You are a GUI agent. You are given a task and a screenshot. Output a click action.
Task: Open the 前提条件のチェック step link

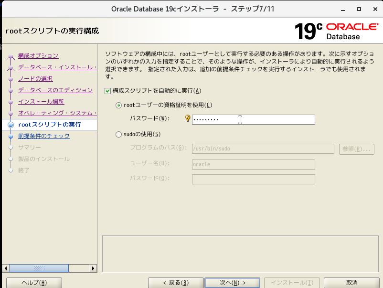(x=44, y=136)
